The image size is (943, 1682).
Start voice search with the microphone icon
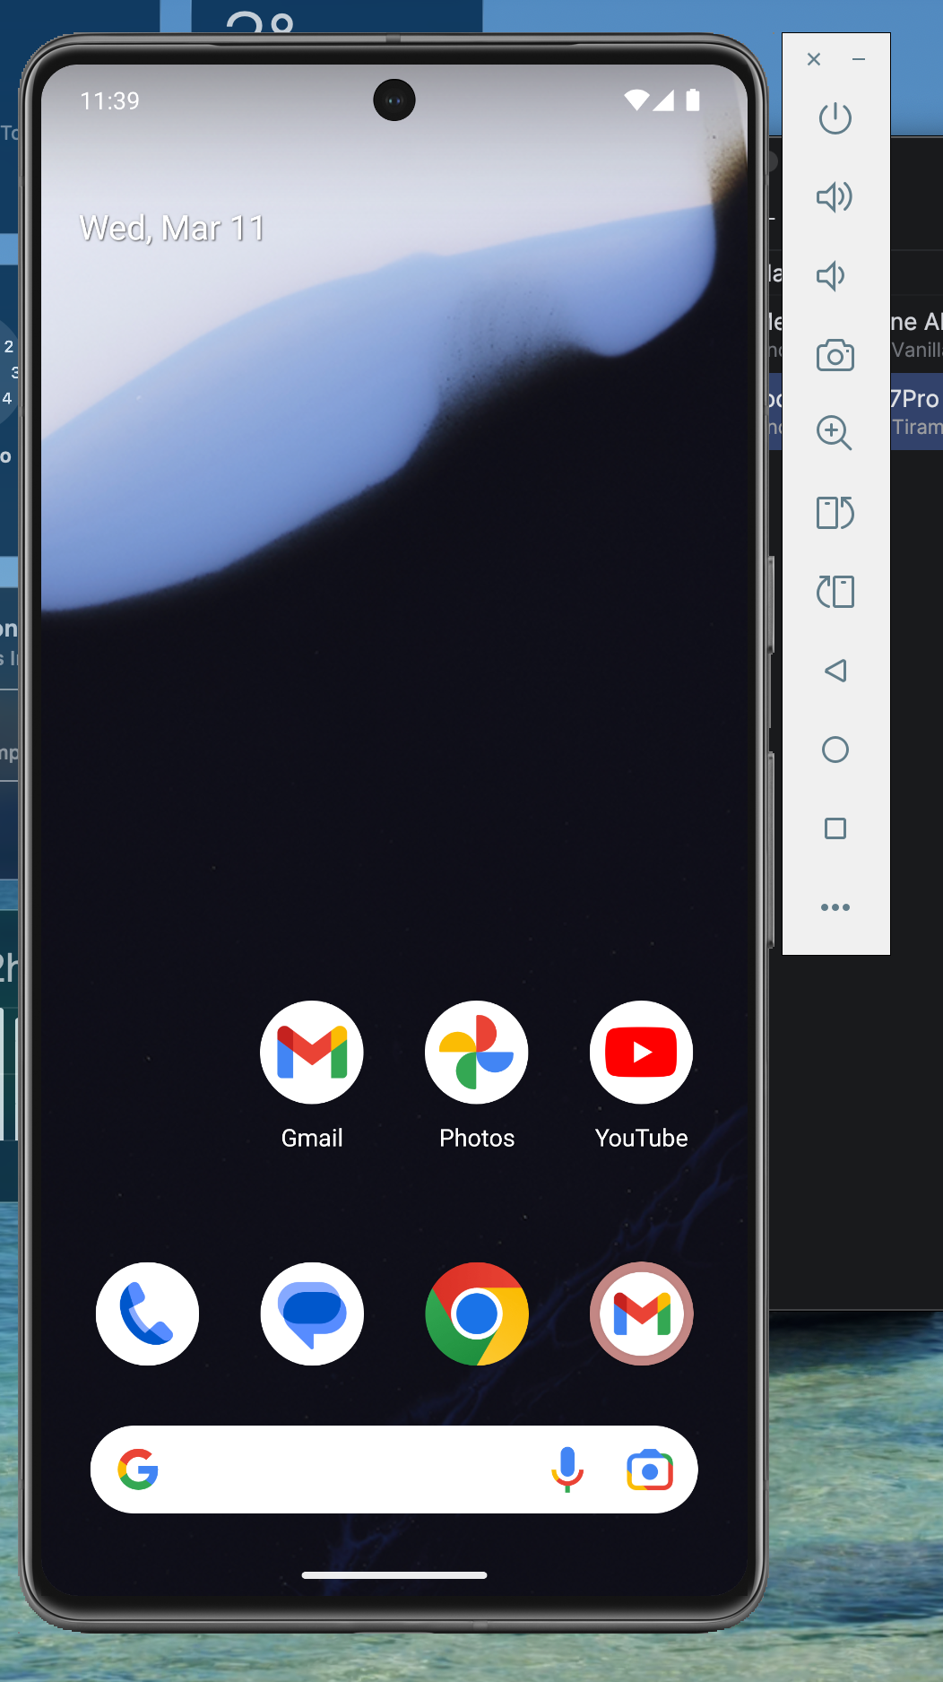click(x=567, y=1470)
